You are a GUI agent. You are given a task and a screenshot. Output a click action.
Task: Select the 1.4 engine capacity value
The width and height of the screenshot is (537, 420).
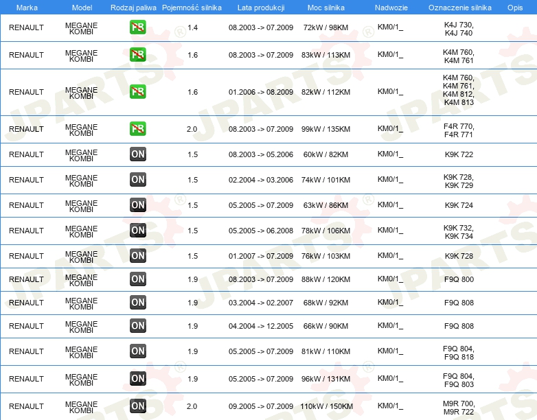[192, 27]
